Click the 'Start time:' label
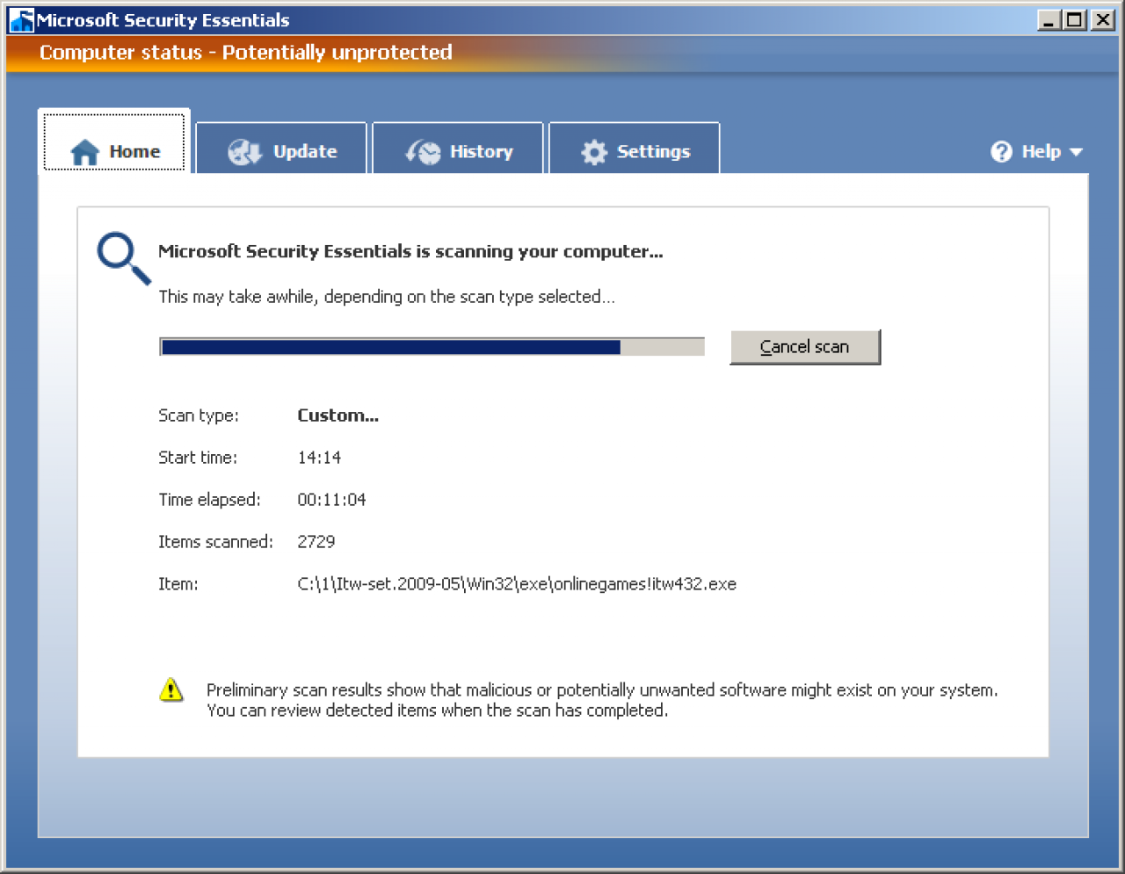1125x874 pixels. click(198, 458)
